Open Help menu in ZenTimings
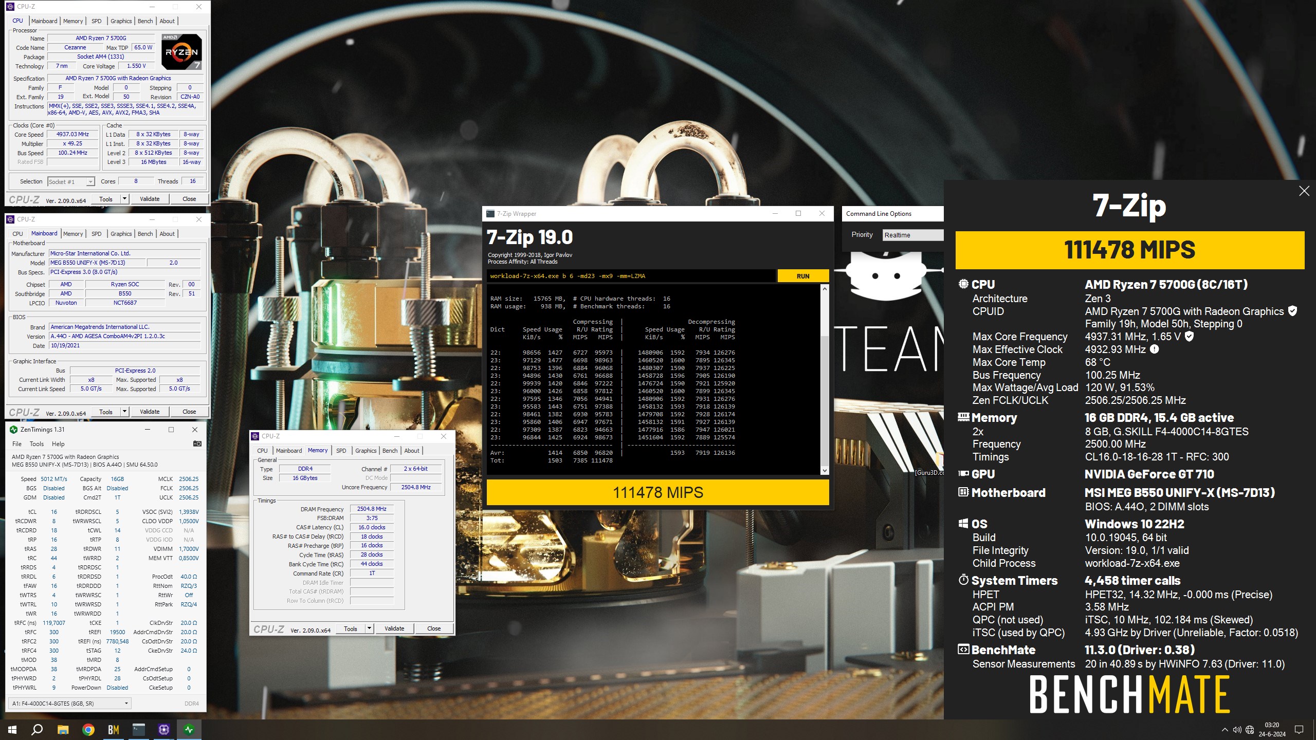The width and height of the screenshot is (1316, 740). tap(58, 444)
